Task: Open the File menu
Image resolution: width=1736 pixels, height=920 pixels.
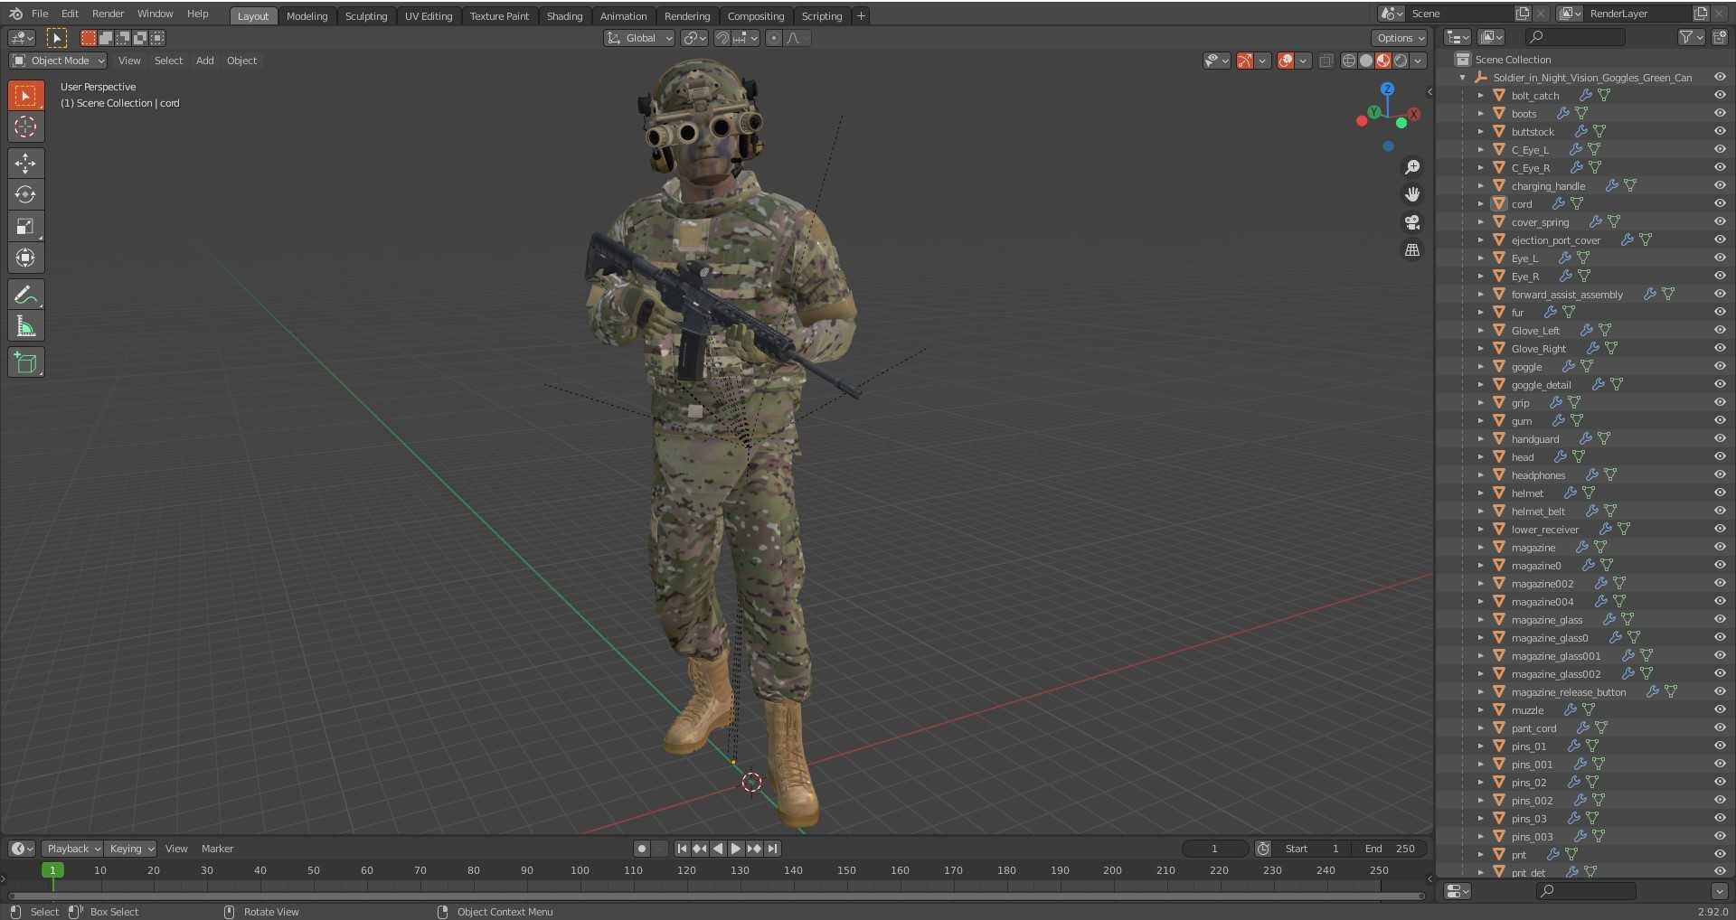Action: coord(40,14)
